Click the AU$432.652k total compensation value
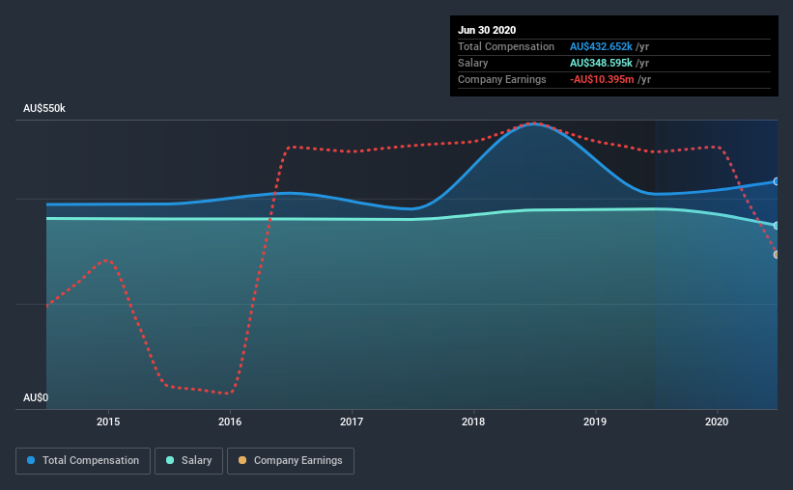This screenshot has width=793, height=490. [x=601, y=46]
